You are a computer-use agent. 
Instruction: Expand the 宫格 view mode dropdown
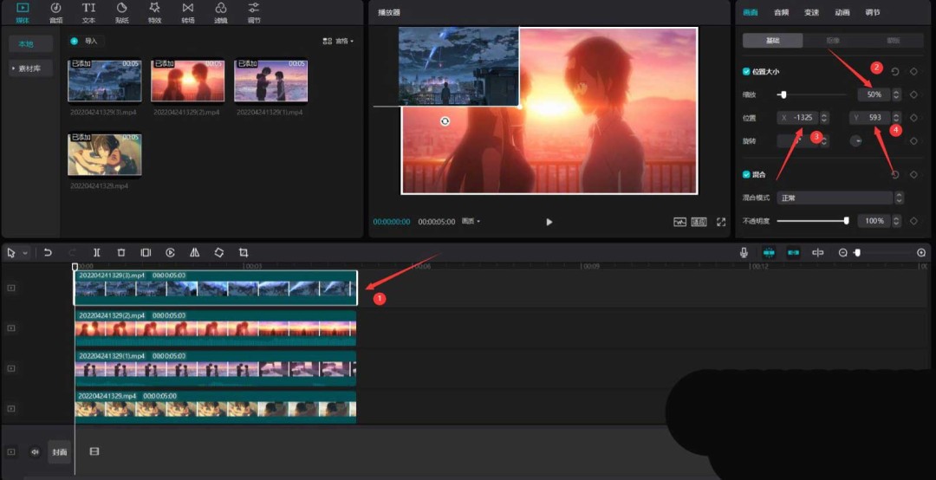click(338, 41)
